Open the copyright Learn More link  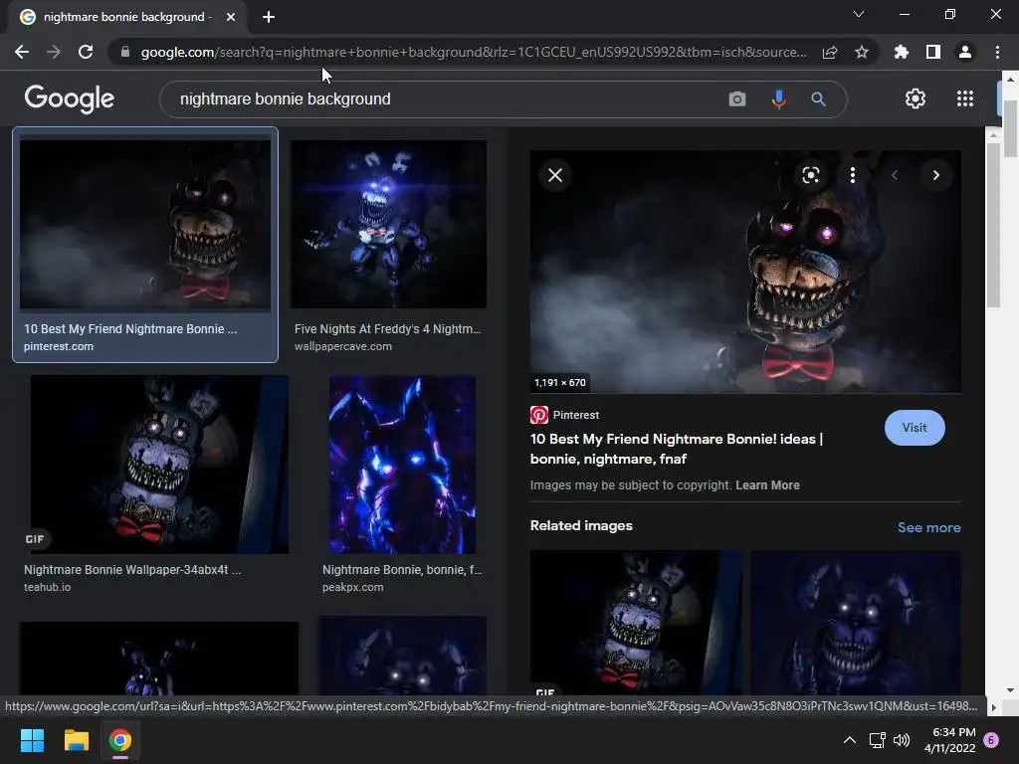click(767, 485)
